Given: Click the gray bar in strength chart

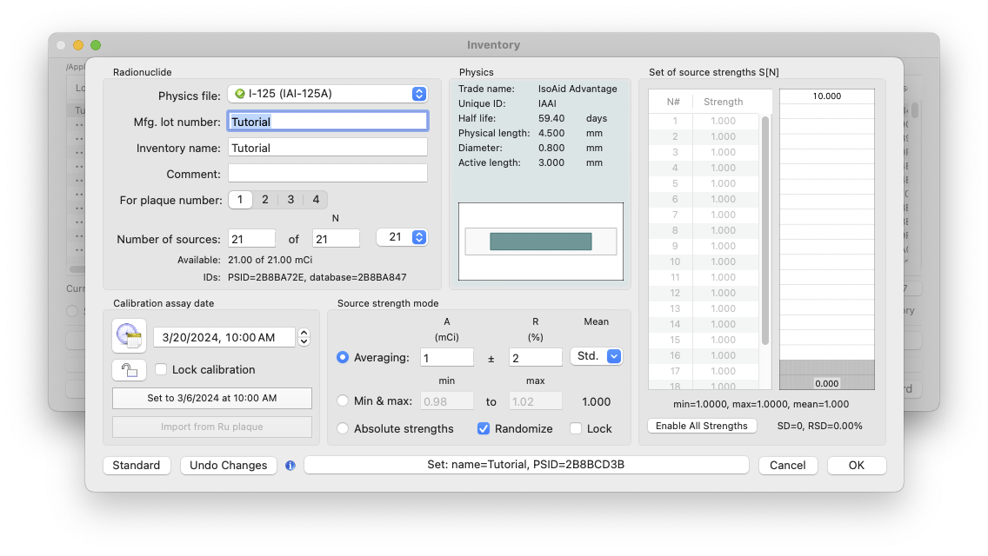Looking at the screenshot, I should click(x=827, y=374).
